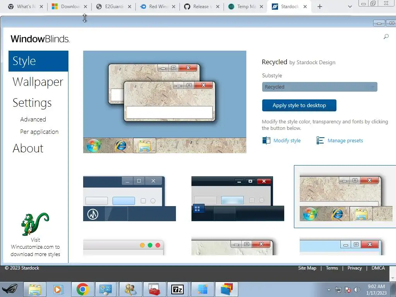Select the dark navy style with red close button
The height and width of the screenshot is (297, 396).
click(238, 199)
